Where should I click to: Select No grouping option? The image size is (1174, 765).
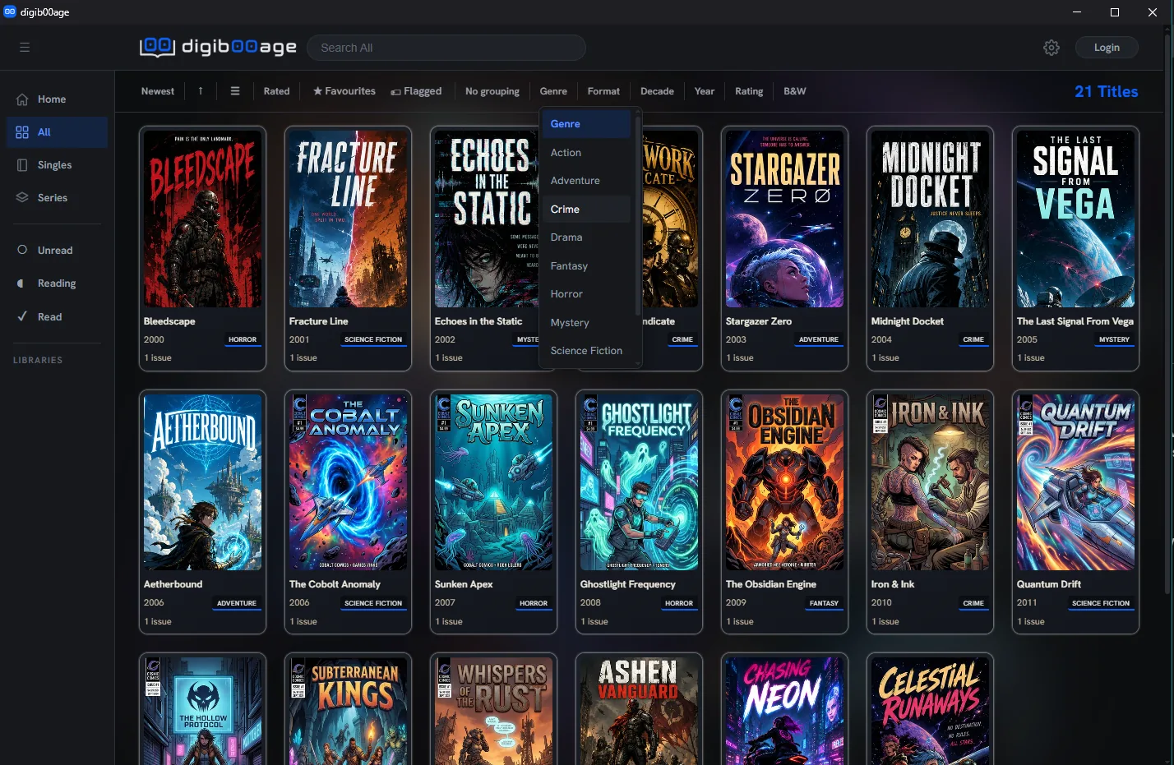point(492,91)
